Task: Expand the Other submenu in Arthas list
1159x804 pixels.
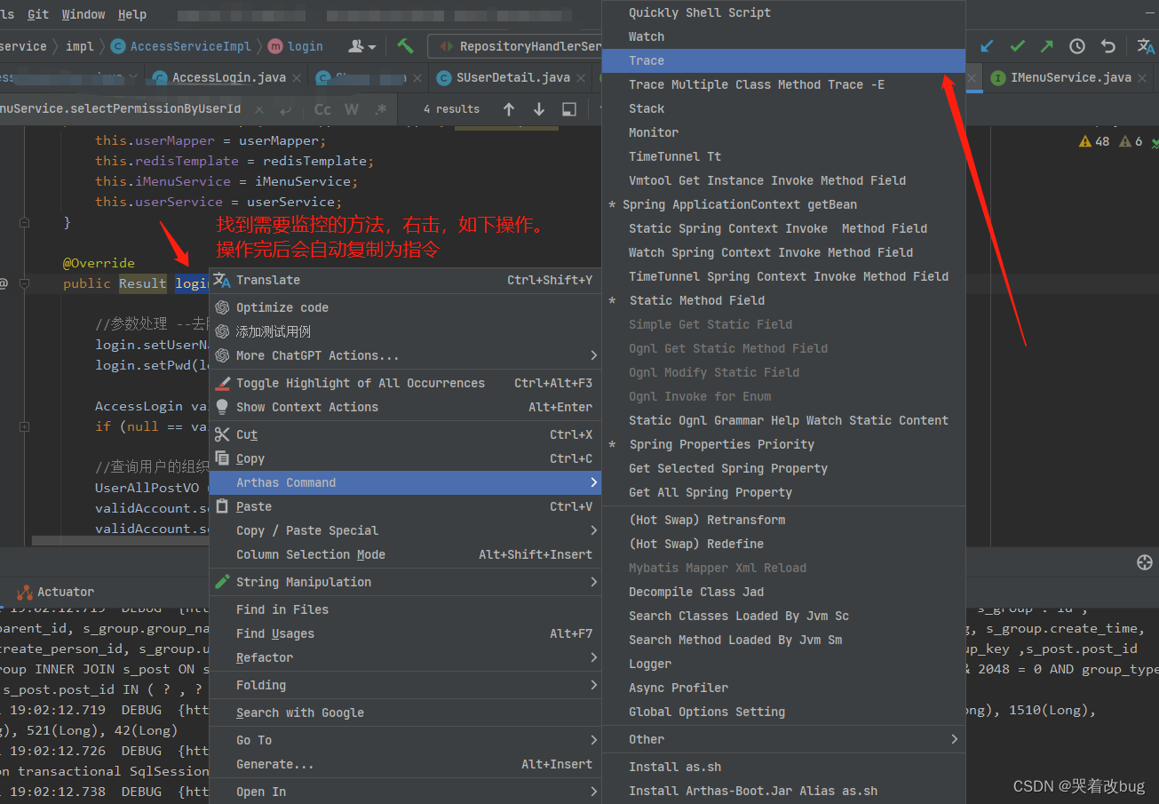Action: pos(783,739)
